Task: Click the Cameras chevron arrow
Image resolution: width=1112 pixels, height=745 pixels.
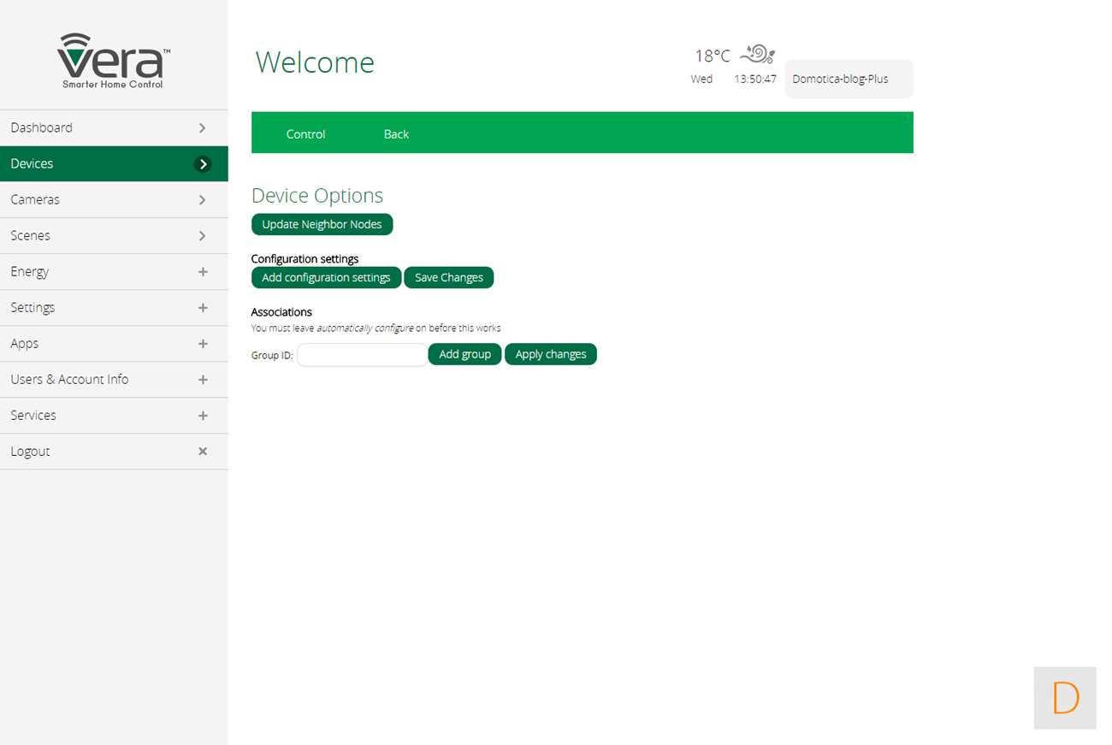Action: [203, 199]
